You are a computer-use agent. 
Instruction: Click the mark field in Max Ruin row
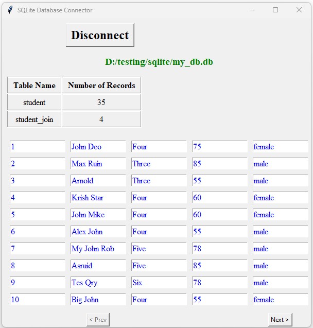[220, 164]
